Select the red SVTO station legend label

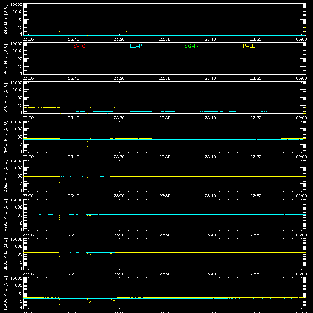pos(79,46)
